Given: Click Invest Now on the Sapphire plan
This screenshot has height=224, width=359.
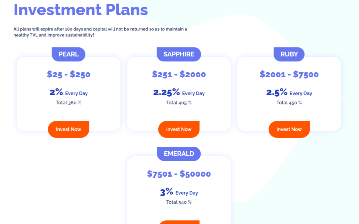Looking at the screenshot, I should [179, 129].
